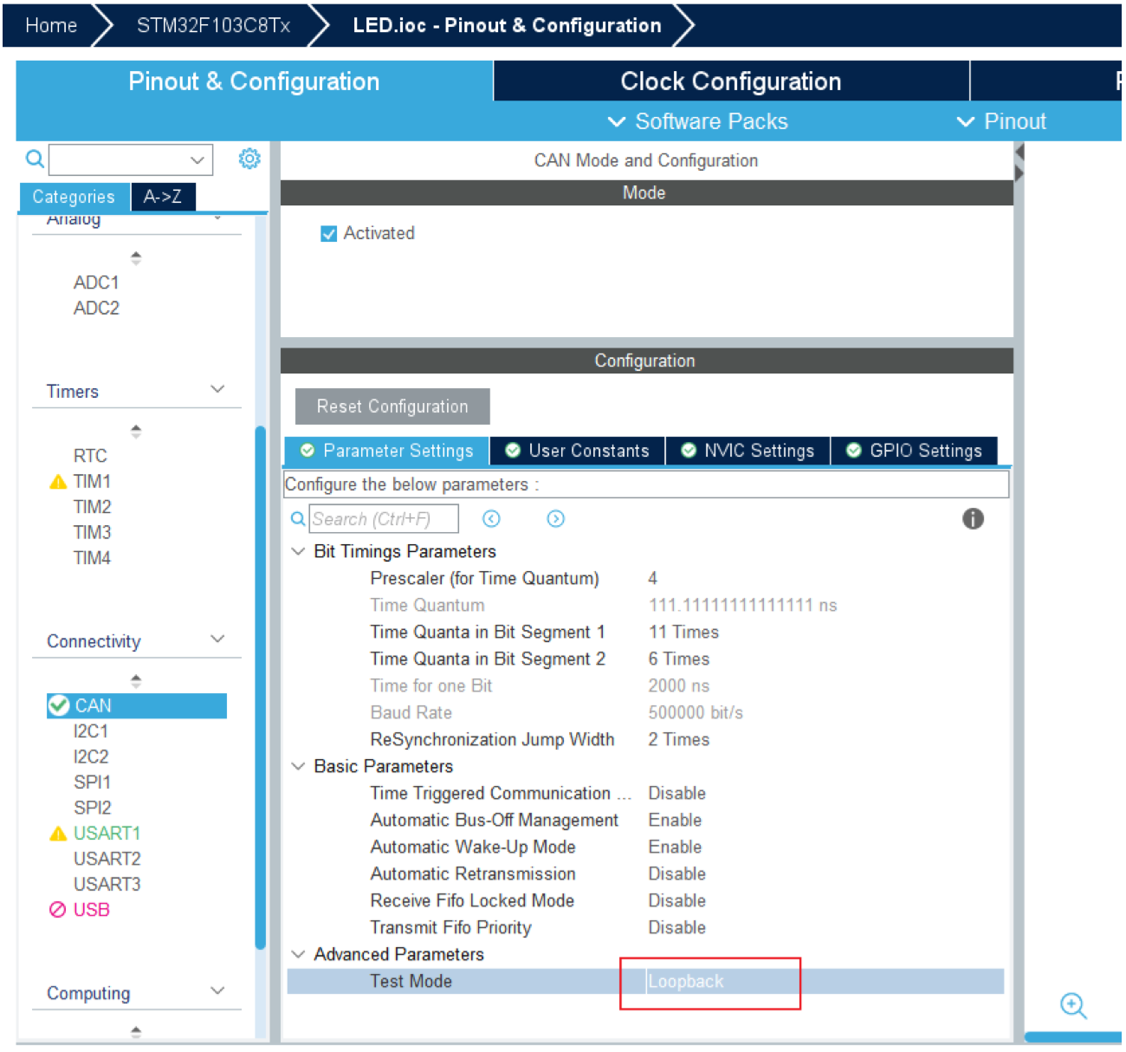Click the USART1 warning triangle icon
Viewport: 1126px width, 1052px height.
pos(58,834)
